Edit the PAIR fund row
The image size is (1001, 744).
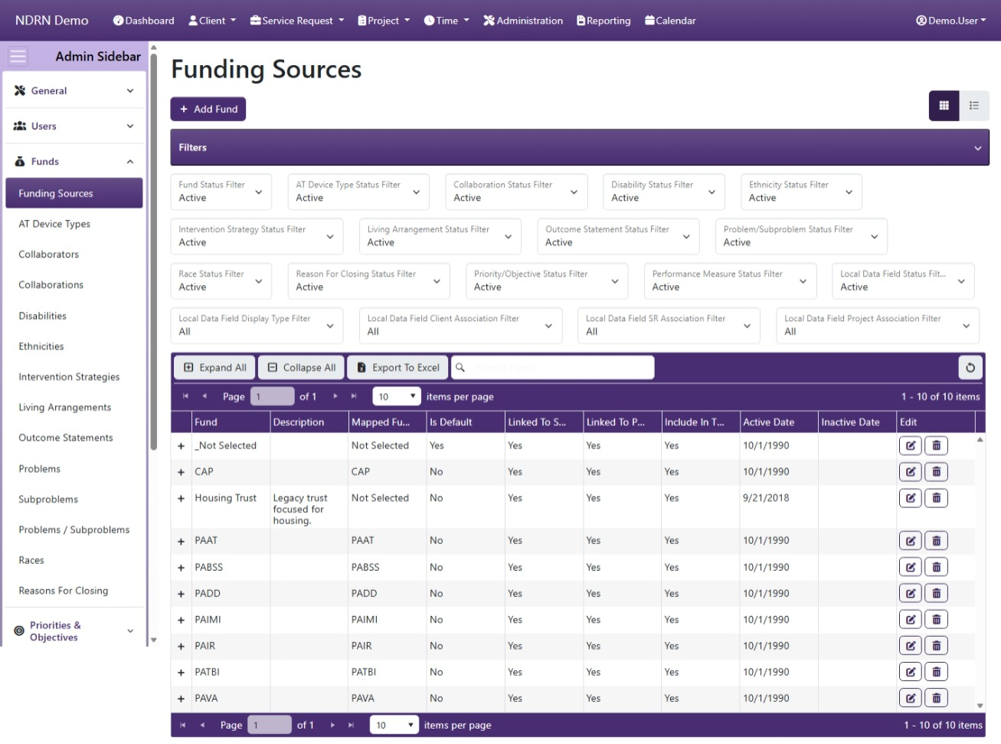pyautogui.click(x=910, y=646)
